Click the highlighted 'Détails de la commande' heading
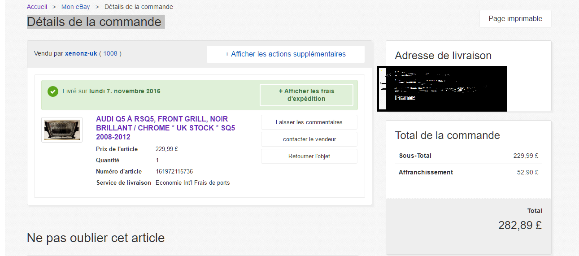The width and height of the screenshot is (579, 256). (x=94, y=22)
